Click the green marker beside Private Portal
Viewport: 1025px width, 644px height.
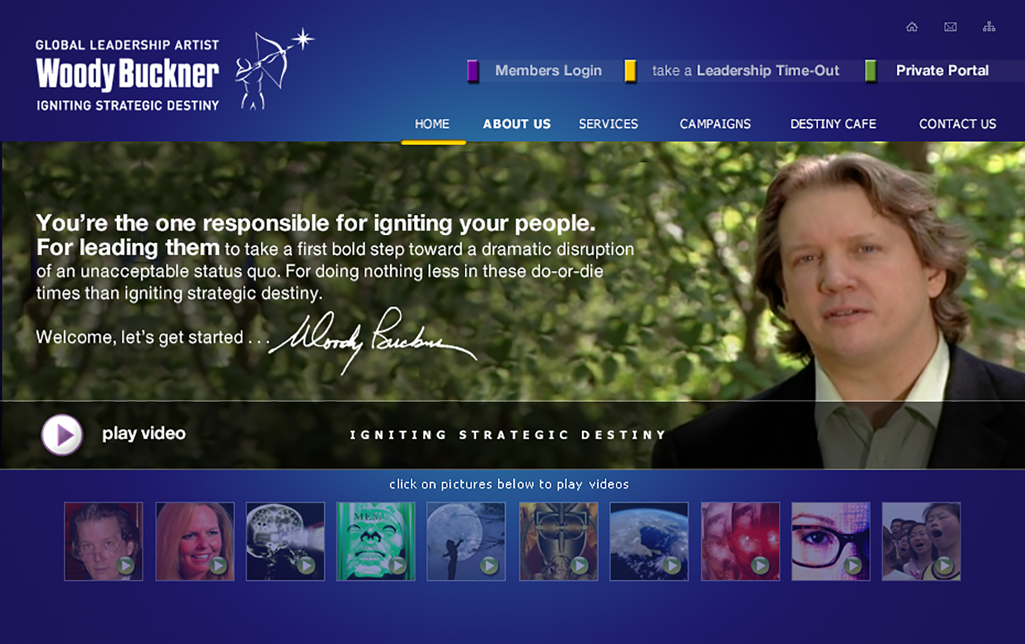pyautogui.click(x=871, y=71)
